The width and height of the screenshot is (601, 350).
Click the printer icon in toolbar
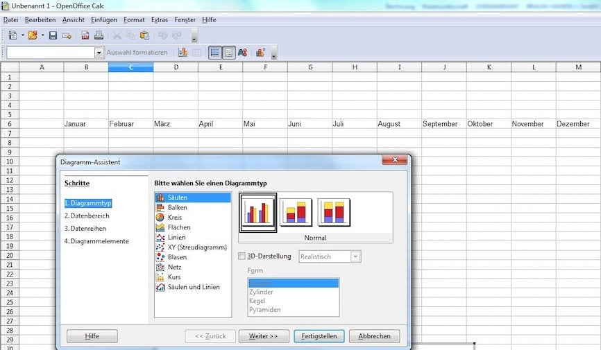click(99, 35)
